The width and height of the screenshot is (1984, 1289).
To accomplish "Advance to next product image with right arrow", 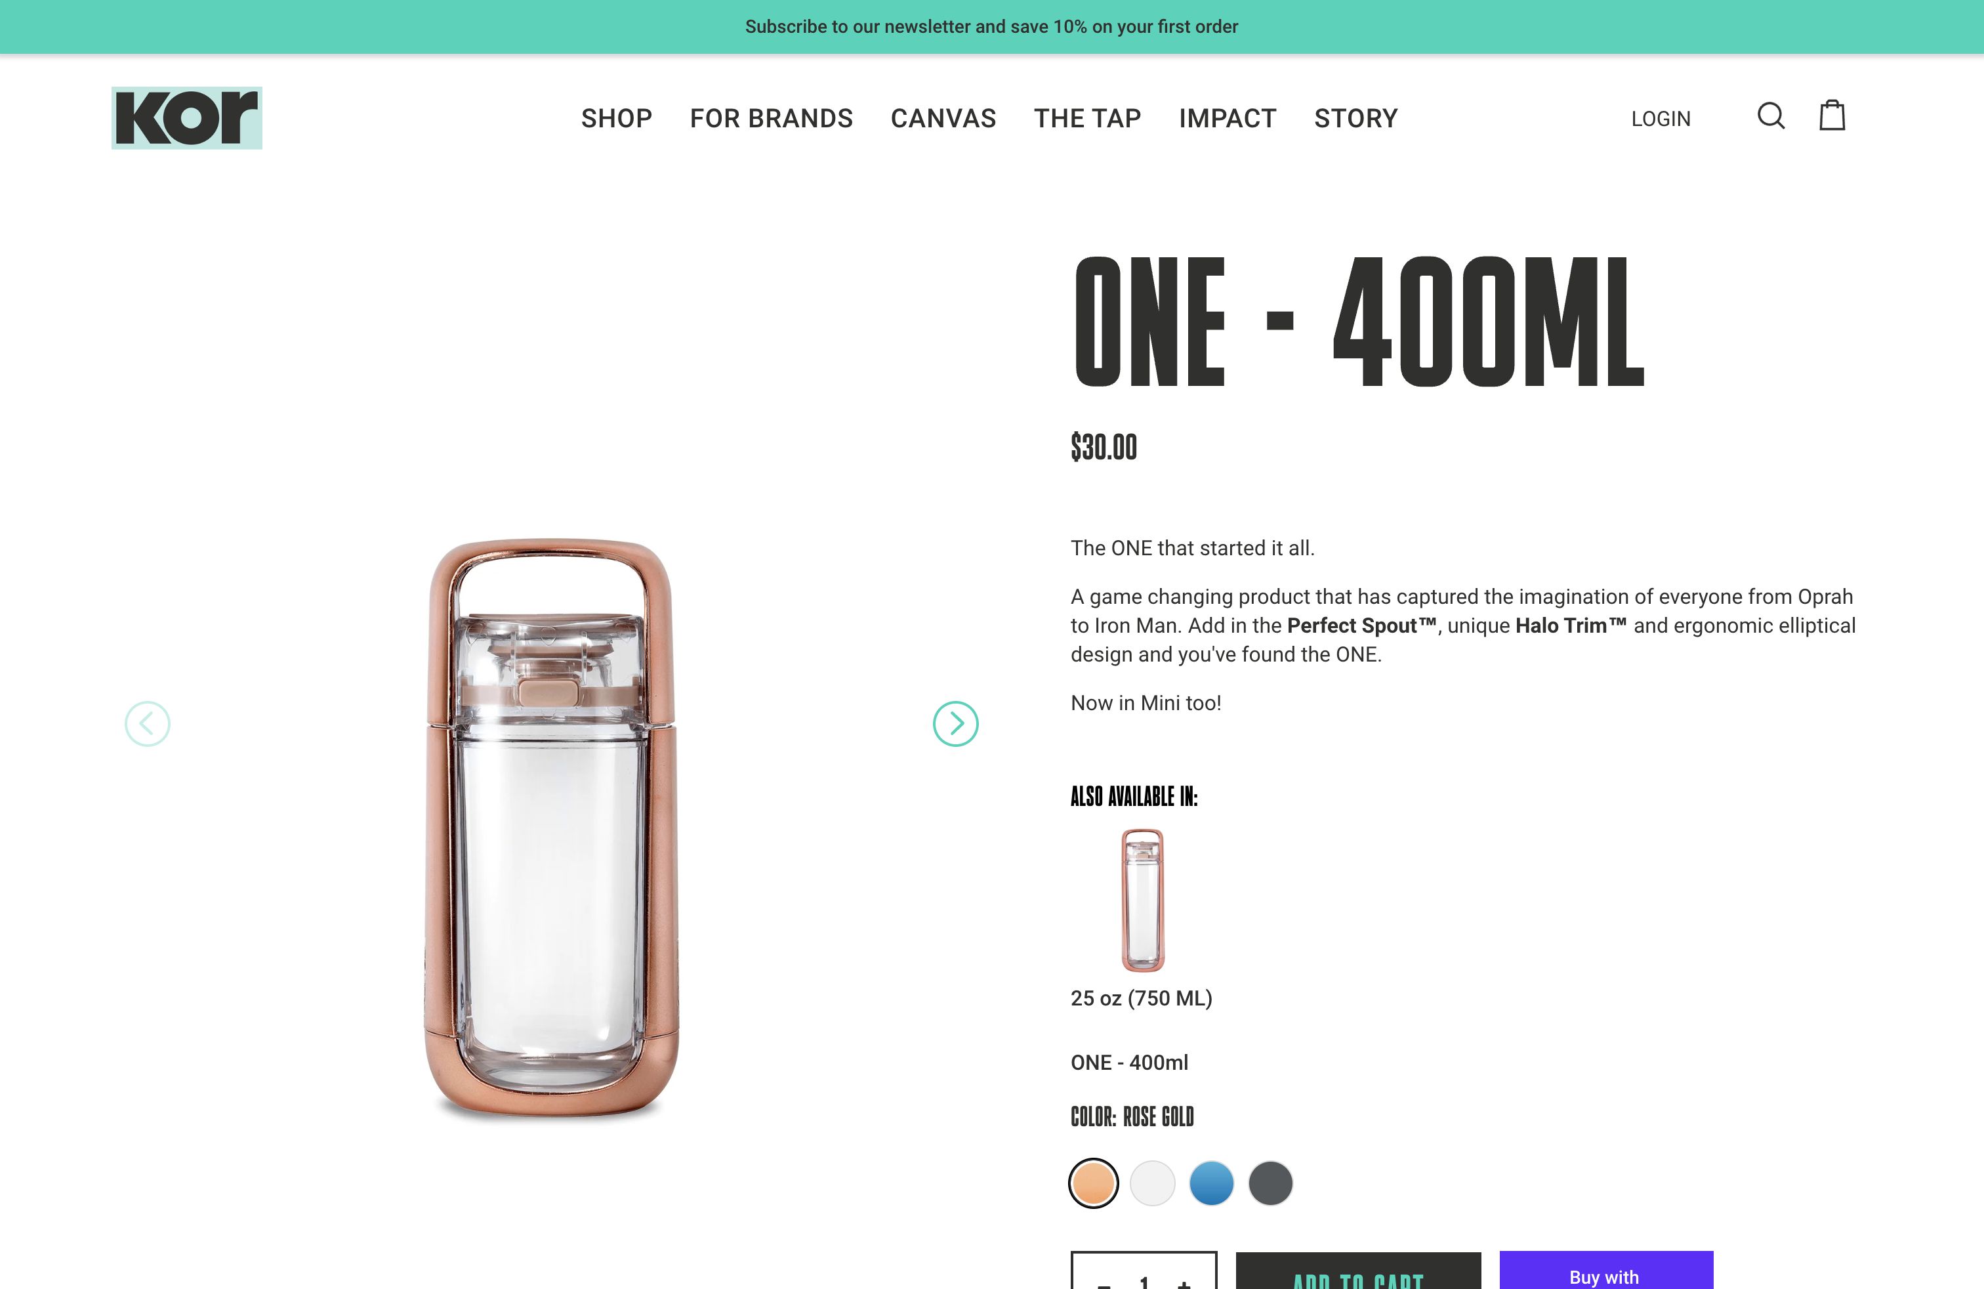I will [955, 724].
